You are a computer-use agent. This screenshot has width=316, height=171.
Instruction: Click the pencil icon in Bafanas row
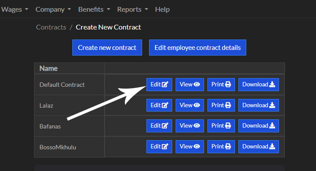pyautogui.click(x=165, y=125)
